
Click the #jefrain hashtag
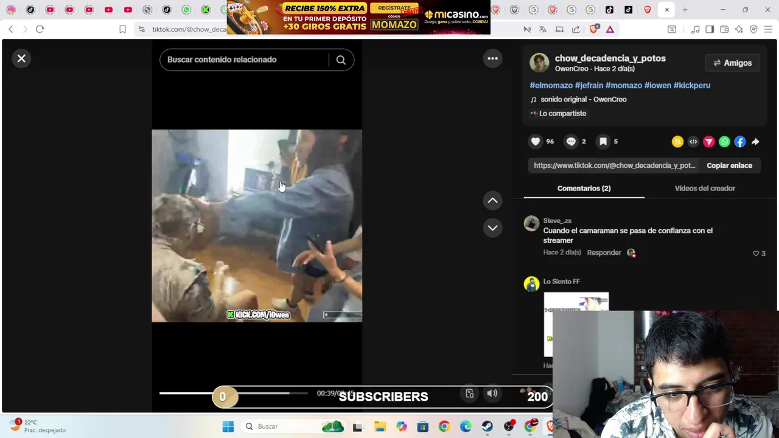(589, 85)
